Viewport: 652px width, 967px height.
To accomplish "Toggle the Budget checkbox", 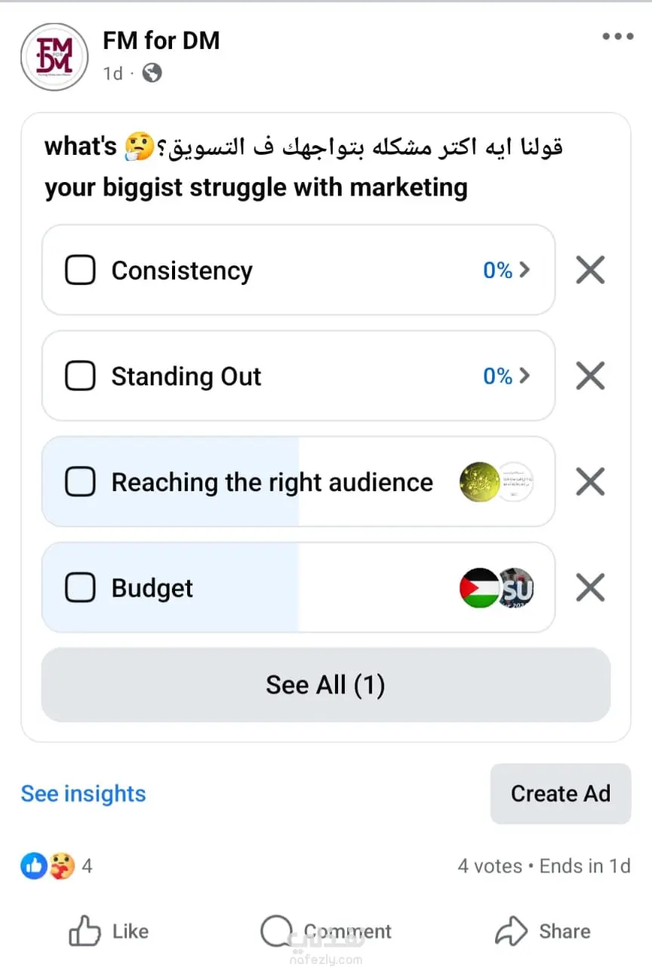I will (80, 587).
